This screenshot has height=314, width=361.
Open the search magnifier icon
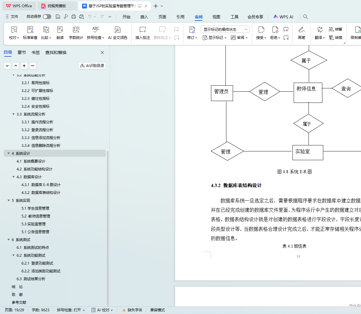pyautogui.click(x=305, y=17)
